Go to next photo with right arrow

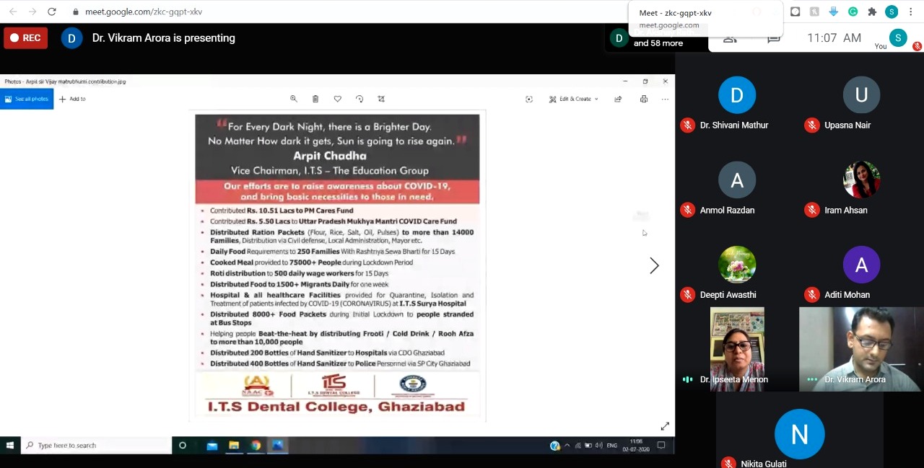click(x=654, y=266)
